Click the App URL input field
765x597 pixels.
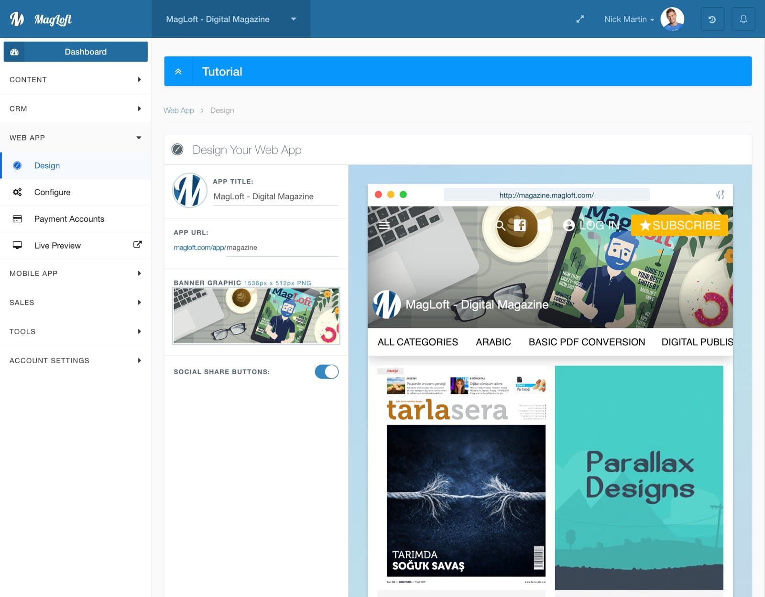(282, 248)
